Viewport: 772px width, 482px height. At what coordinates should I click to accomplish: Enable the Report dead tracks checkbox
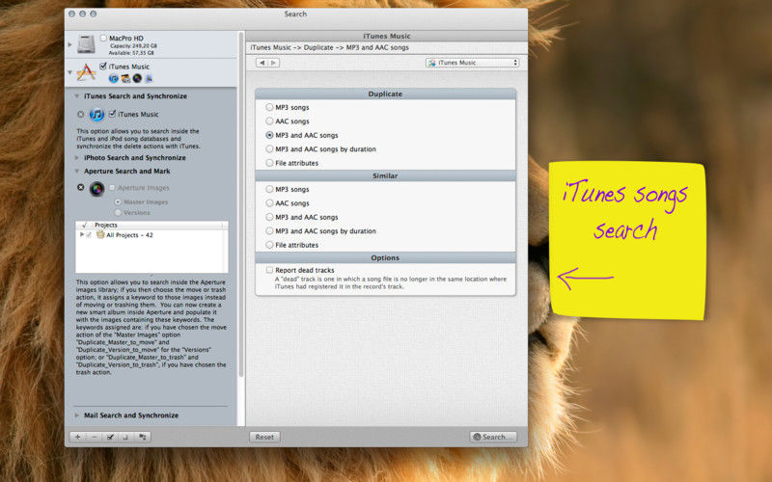pyautogui.click(x=269, y=270)
